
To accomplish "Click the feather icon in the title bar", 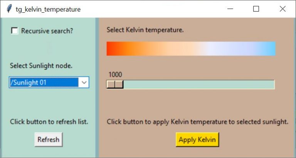I will [9, 9].
